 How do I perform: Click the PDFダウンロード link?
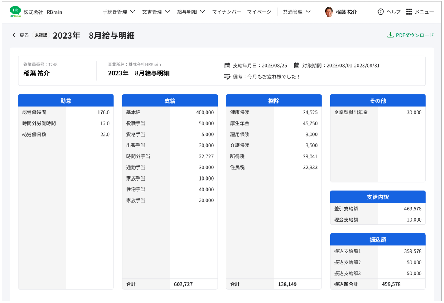(415, 35)
